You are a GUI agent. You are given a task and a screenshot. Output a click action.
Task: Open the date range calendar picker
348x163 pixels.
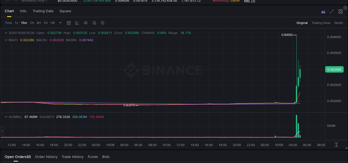pos(69,23)
